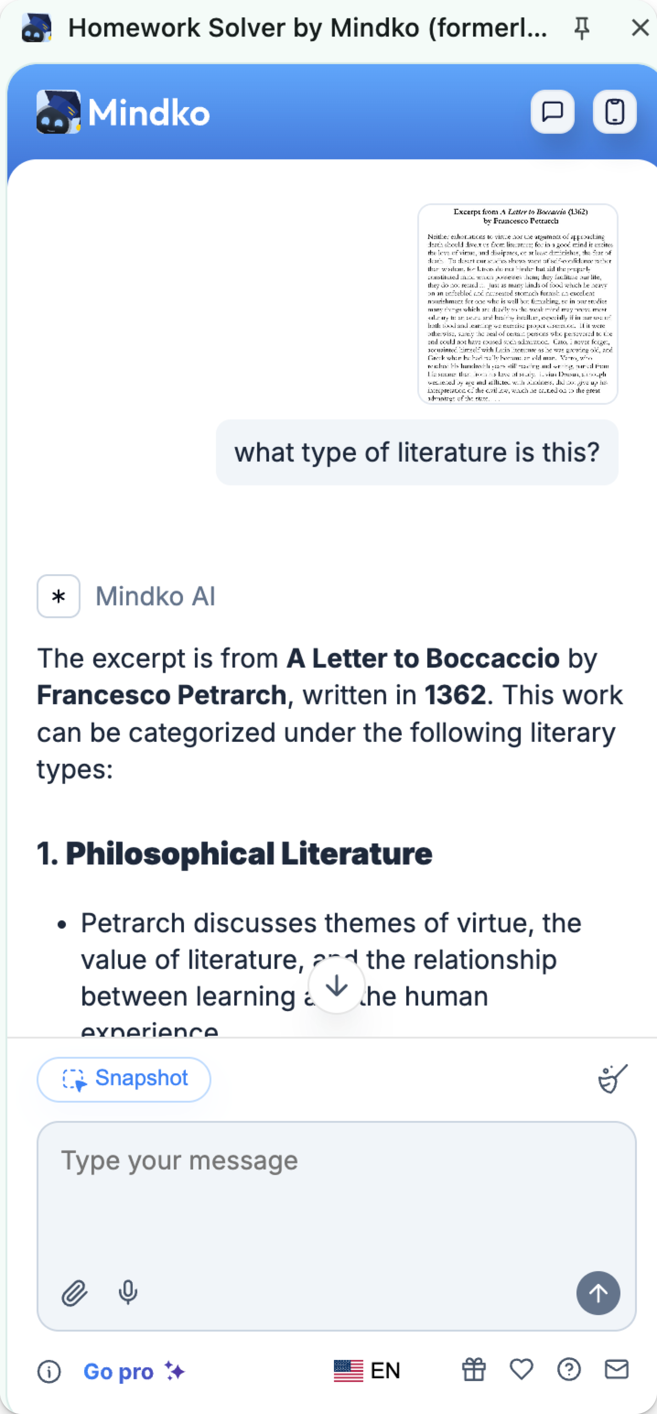Start voice input with microphone icon
The width and height of the screenshot is (657, 1414).
coord(128,1293)
